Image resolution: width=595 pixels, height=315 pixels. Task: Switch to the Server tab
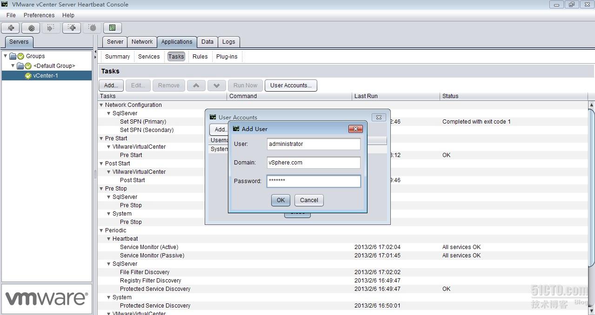click(x=115, y=42)
